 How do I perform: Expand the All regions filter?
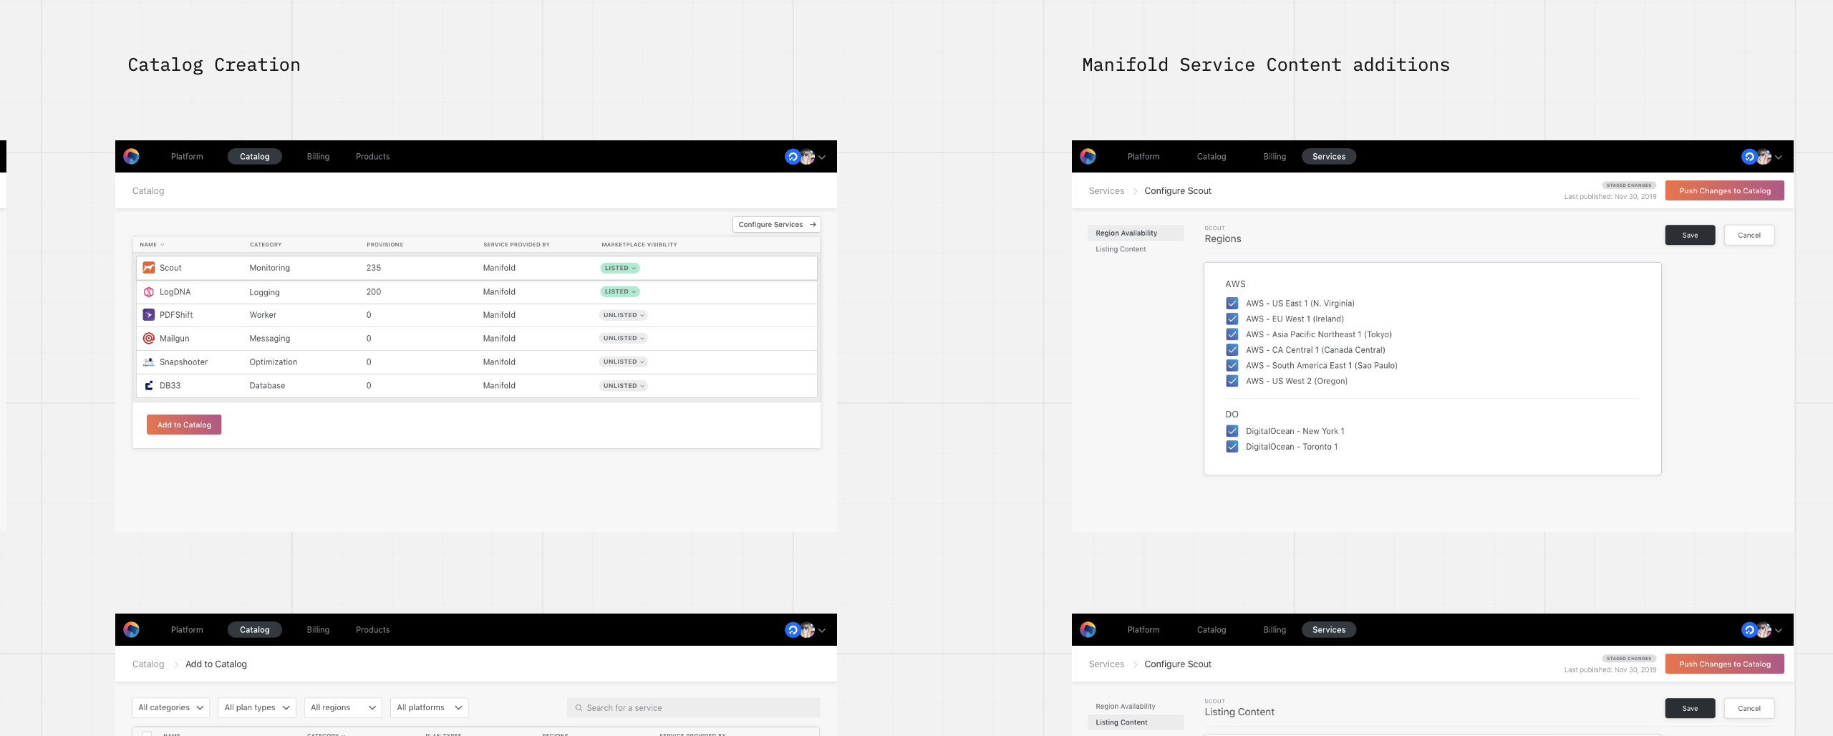(x=342, y=708)
